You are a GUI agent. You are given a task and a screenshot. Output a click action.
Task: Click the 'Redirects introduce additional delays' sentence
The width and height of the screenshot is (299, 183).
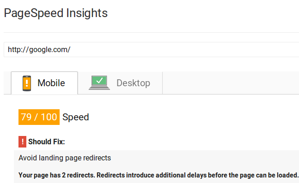point(197,175)
